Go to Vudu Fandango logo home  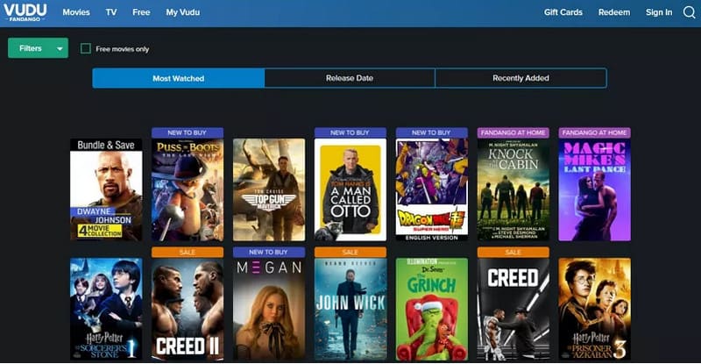coord(25,12)
